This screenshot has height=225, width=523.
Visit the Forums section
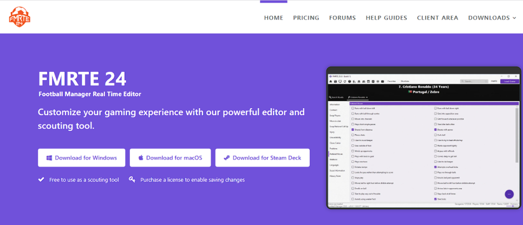pyautogui.click(x=342, y=18)
